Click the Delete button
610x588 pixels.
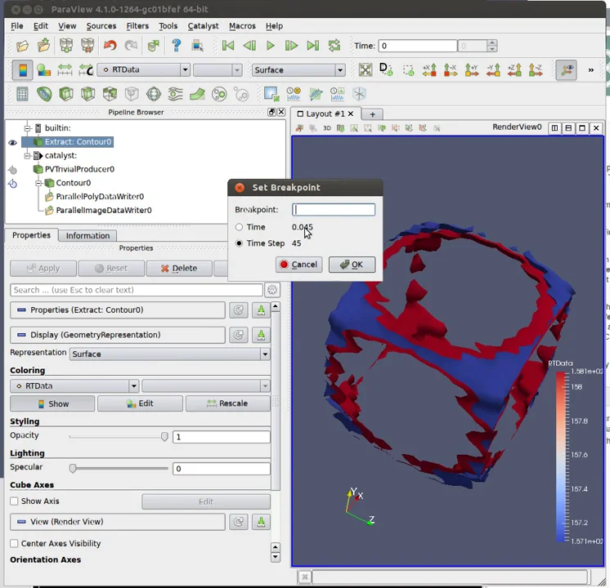[179, 269]
